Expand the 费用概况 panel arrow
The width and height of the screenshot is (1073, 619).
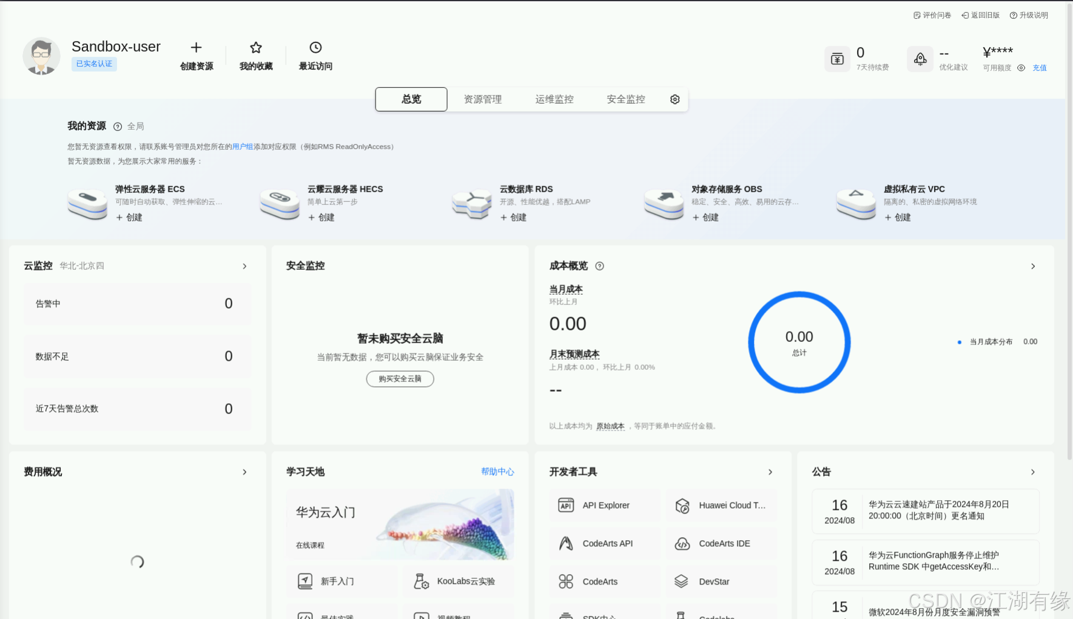click(x=244, y=472)
